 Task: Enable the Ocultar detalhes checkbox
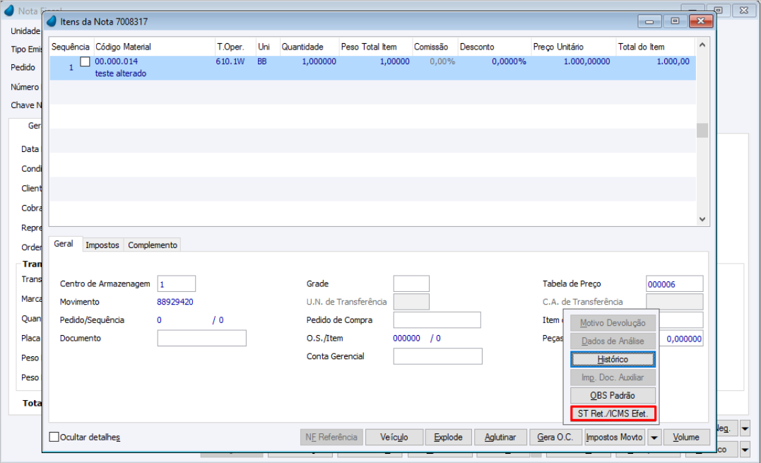tap(54, 437)
